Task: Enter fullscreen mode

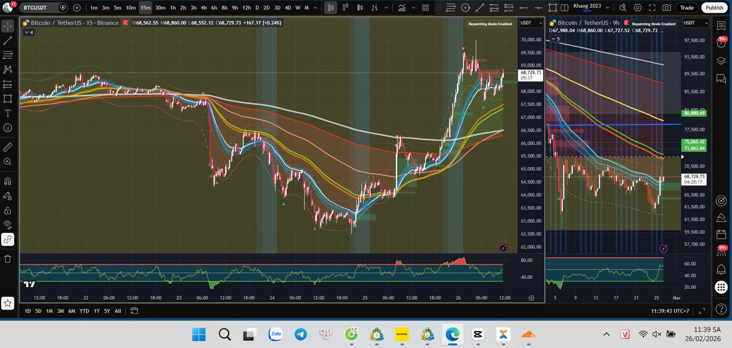Action: (x=653, y=8)
